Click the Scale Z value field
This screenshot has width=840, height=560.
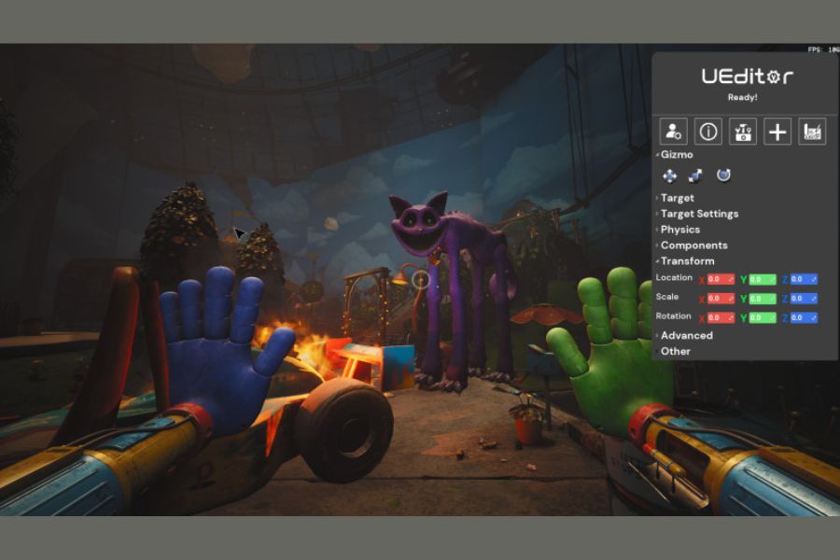804,299
